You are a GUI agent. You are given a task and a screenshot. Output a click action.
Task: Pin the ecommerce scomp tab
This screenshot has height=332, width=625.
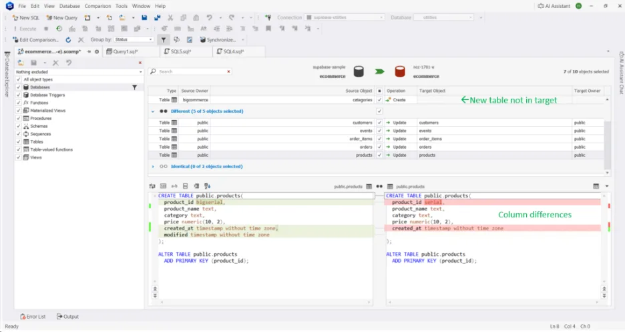89,52
